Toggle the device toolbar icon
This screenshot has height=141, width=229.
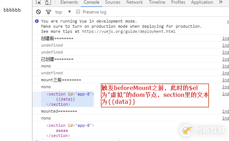pyautogui.click(x=48, y=2)
